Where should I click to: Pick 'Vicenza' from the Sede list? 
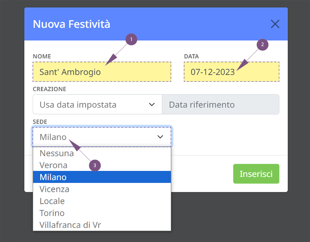point(102,189)
